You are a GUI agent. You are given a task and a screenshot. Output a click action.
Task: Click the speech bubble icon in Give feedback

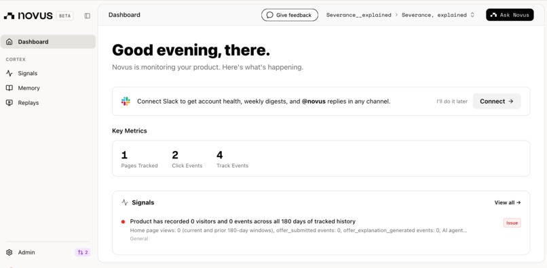(269, 15)
